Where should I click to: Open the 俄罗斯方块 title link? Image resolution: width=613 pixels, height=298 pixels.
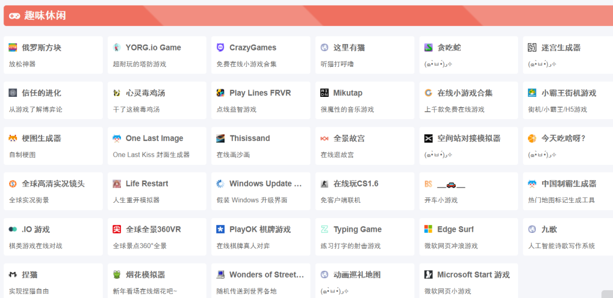pos(41,48)
